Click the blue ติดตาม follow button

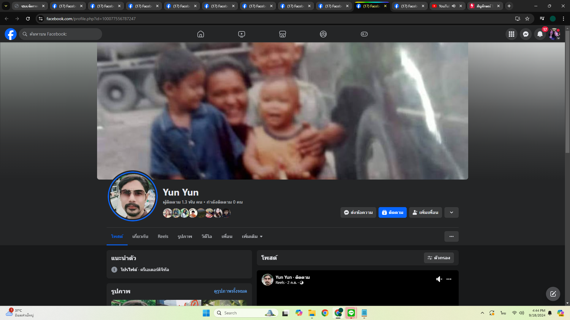coord(392,212)
